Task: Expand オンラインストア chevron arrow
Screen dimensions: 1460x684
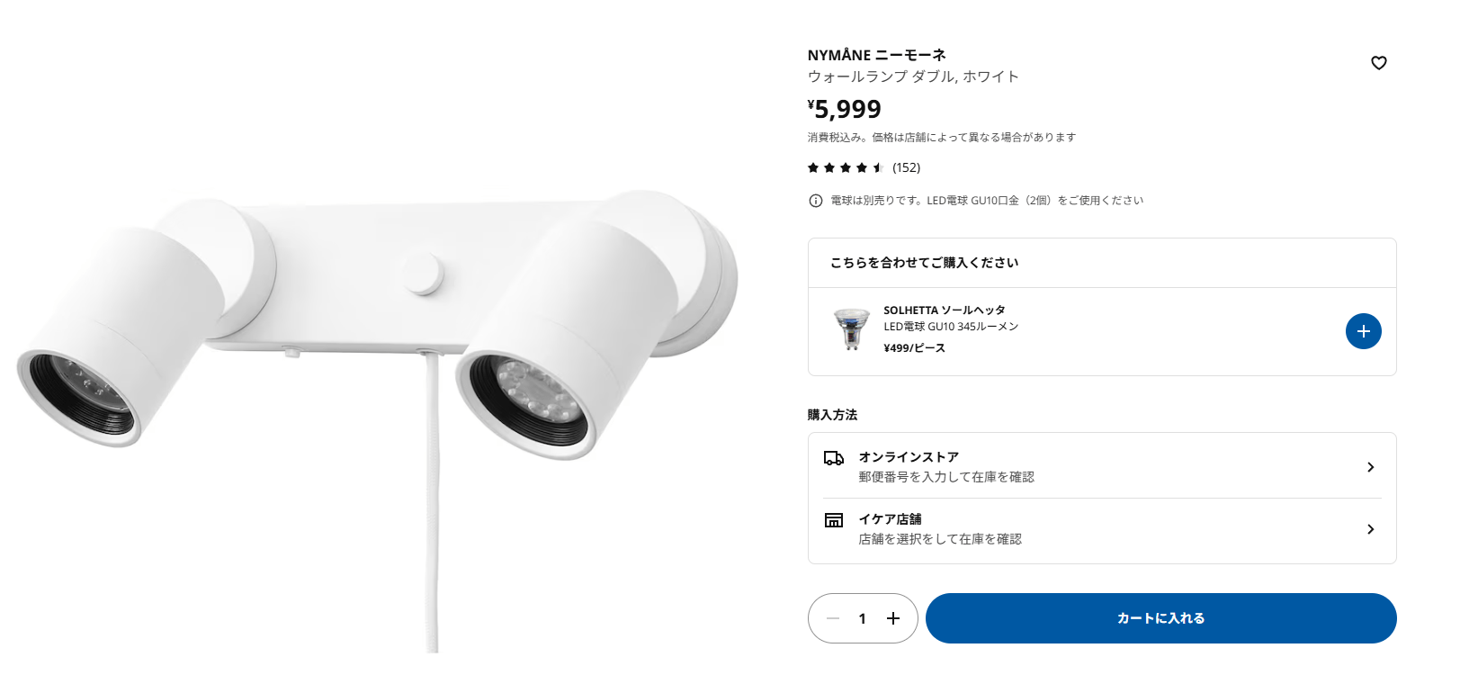Action: (x=1370, y=467)
